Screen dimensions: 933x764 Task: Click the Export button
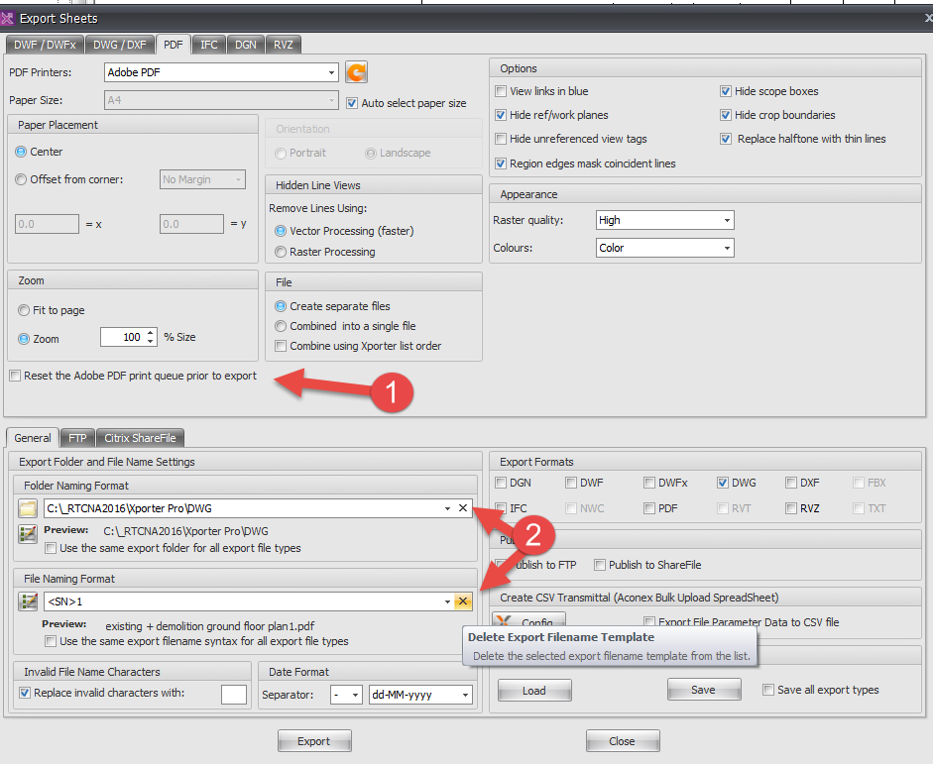coord(314,740)
